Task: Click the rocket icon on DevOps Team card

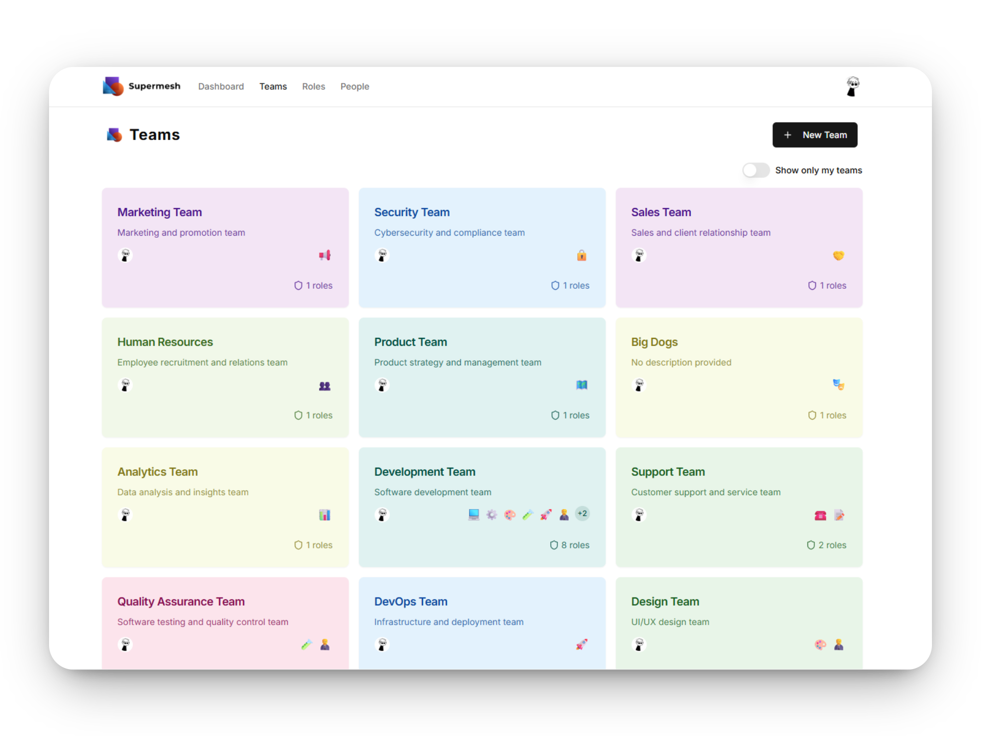Action: tap(581, 645)
